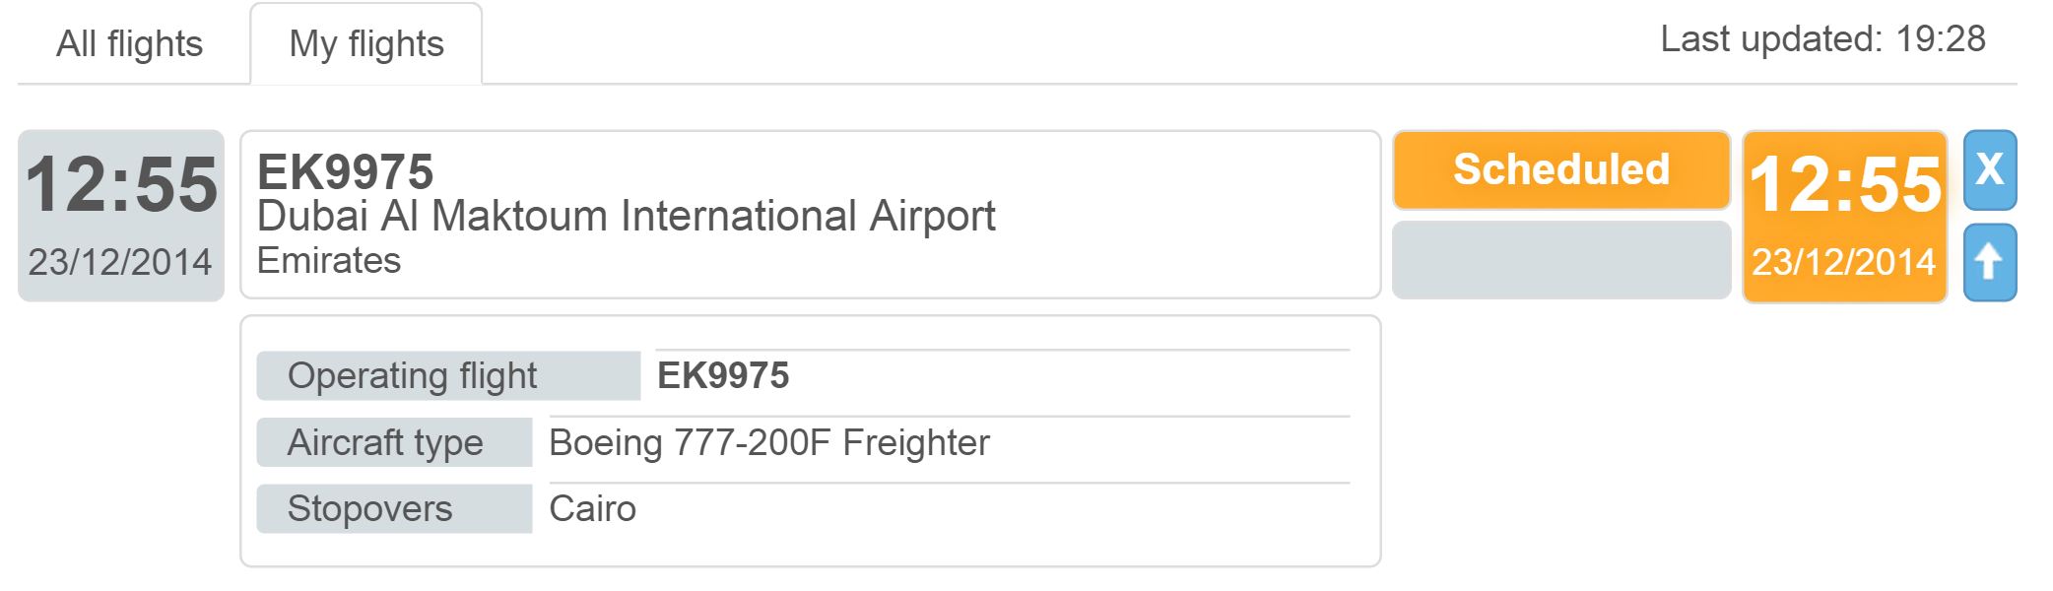Click the grey 12:55 scheduled time box
This screenshot has height=591, width=2053.
[x=121, y=216]
